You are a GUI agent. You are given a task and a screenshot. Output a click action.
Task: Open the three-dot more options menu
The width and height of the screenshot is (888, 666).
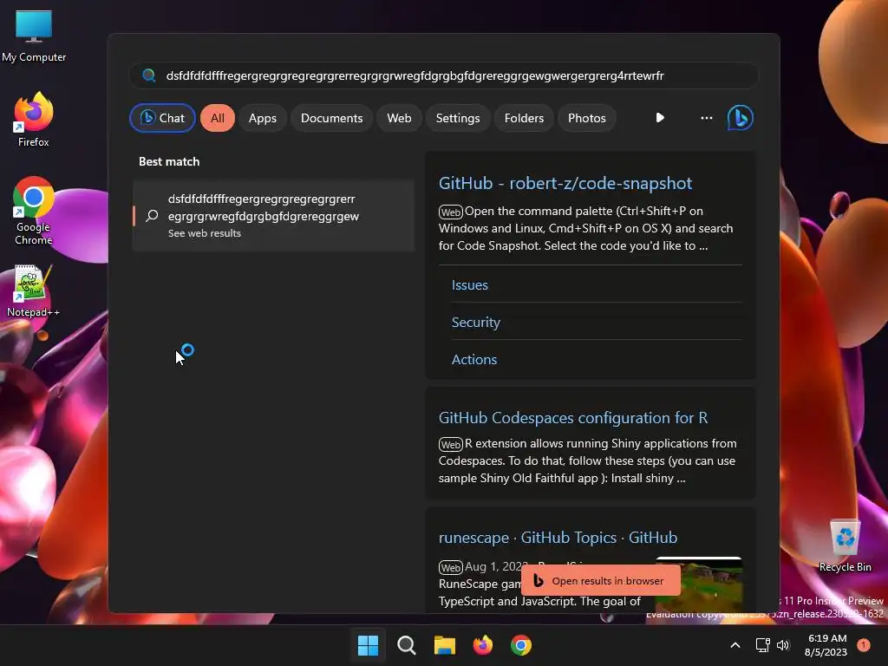[x=706, y=118]
